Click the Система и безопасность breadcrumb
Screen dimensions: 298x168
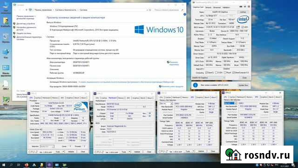point(66,10)
